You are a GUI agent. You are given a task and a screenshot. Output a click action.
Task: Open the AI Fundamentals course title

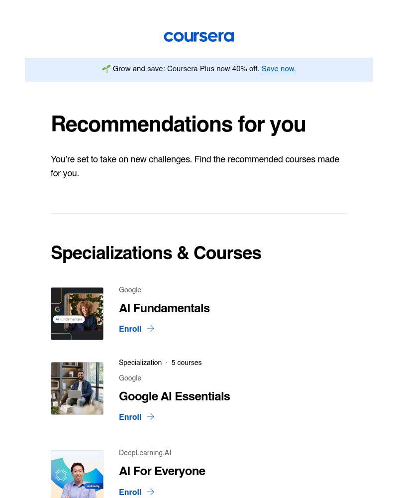click(164, 309)
